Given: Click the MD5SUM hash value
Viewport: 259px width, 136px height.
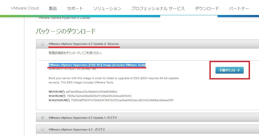Looking at the screenshot, I should tap(92, 92).
